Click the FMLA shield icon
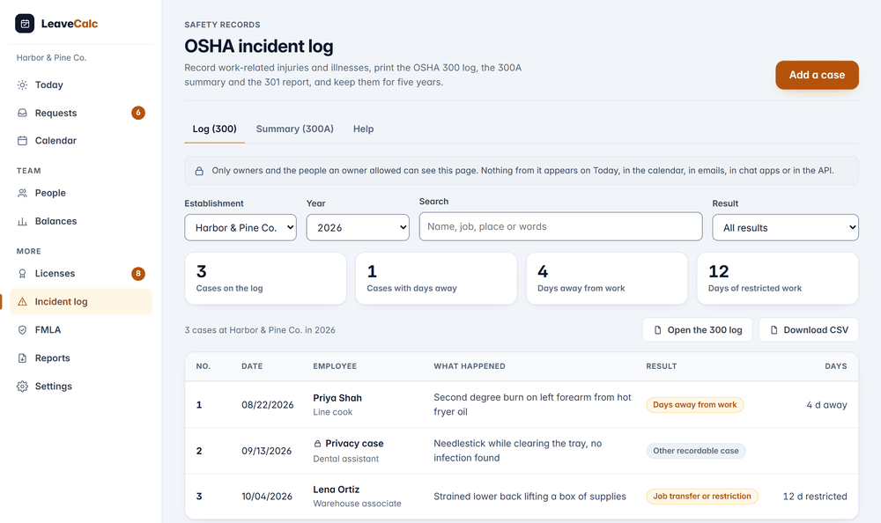 pyautogui.click(x=23, y=330)
